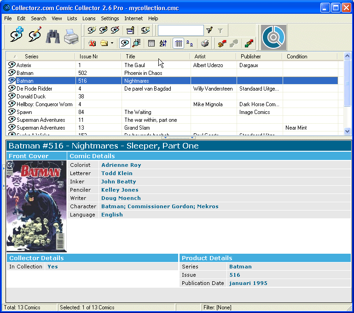Sort by Issue Nr column header
The image size is (354, 313).
tap(98, 57)
